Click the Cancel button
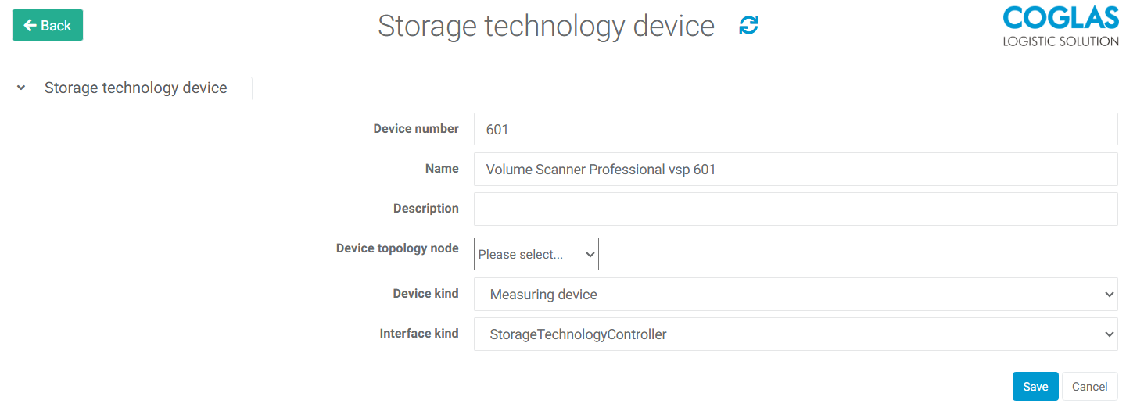 tap(1089, 387)
